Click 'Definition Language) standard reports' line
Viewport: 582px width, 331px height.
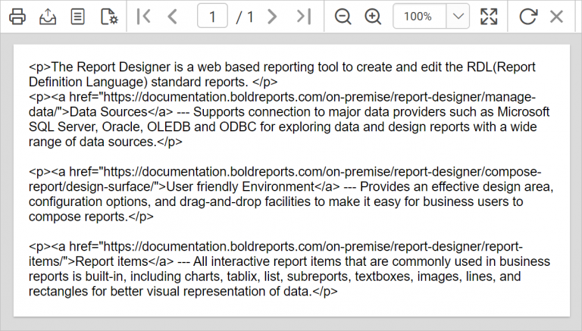(x=153, y=82)
